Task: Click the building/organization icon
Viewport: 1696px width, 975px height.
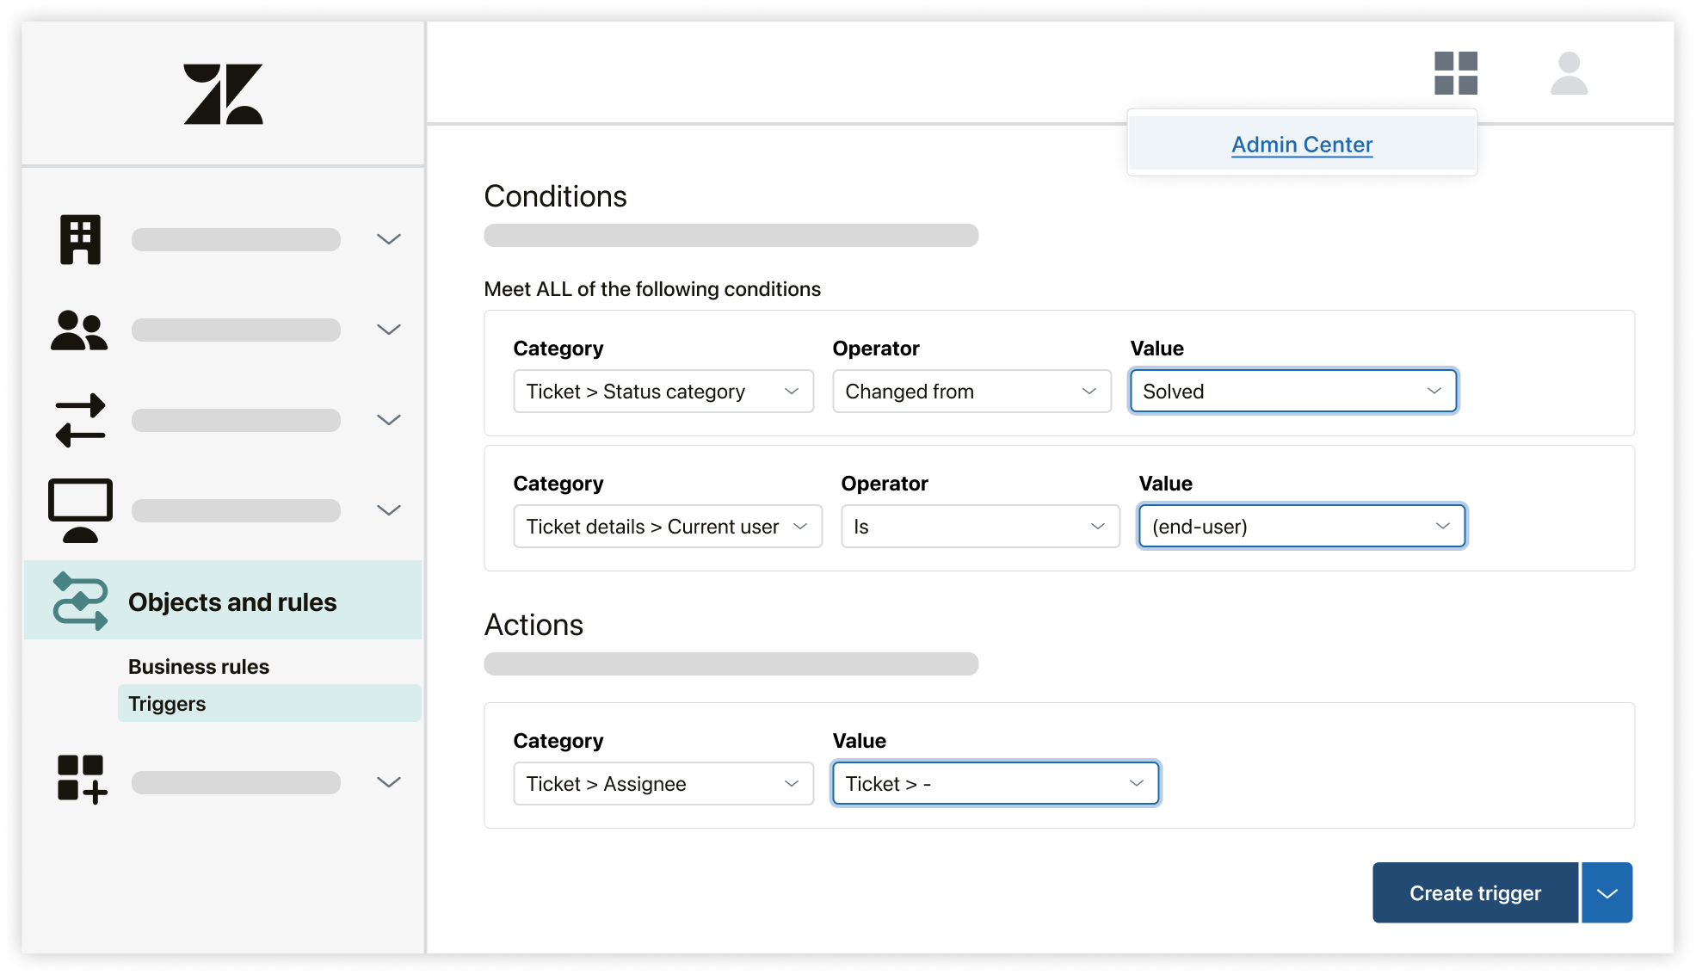Action: coord(78,238)
